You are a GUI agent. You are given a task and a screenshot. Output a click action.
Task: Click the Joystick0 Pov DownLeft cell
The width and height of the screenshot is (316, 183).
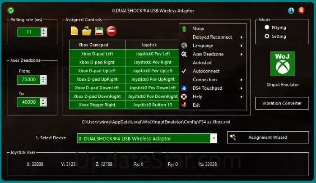click(x=152, y=88)
